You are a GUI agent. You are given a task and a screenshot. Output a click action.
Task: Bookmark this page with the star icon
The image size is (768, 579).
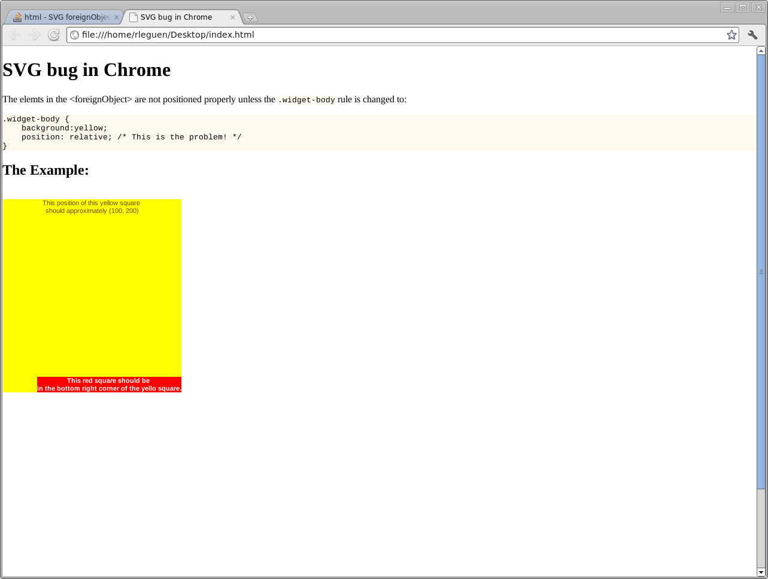point(731,35)
